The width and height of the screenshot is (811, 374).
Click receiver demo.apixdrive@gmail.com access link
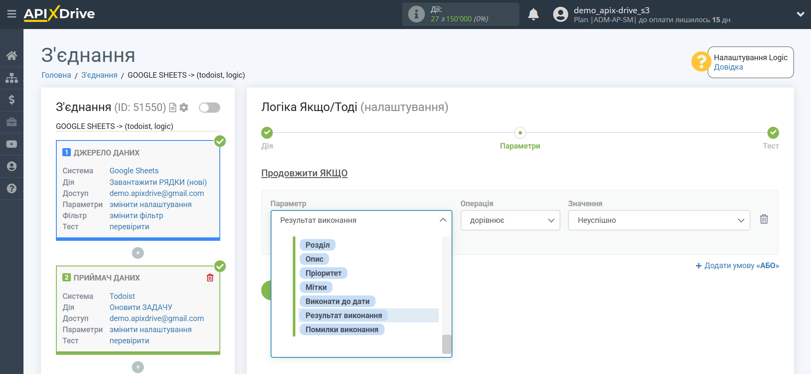point(157,318)
